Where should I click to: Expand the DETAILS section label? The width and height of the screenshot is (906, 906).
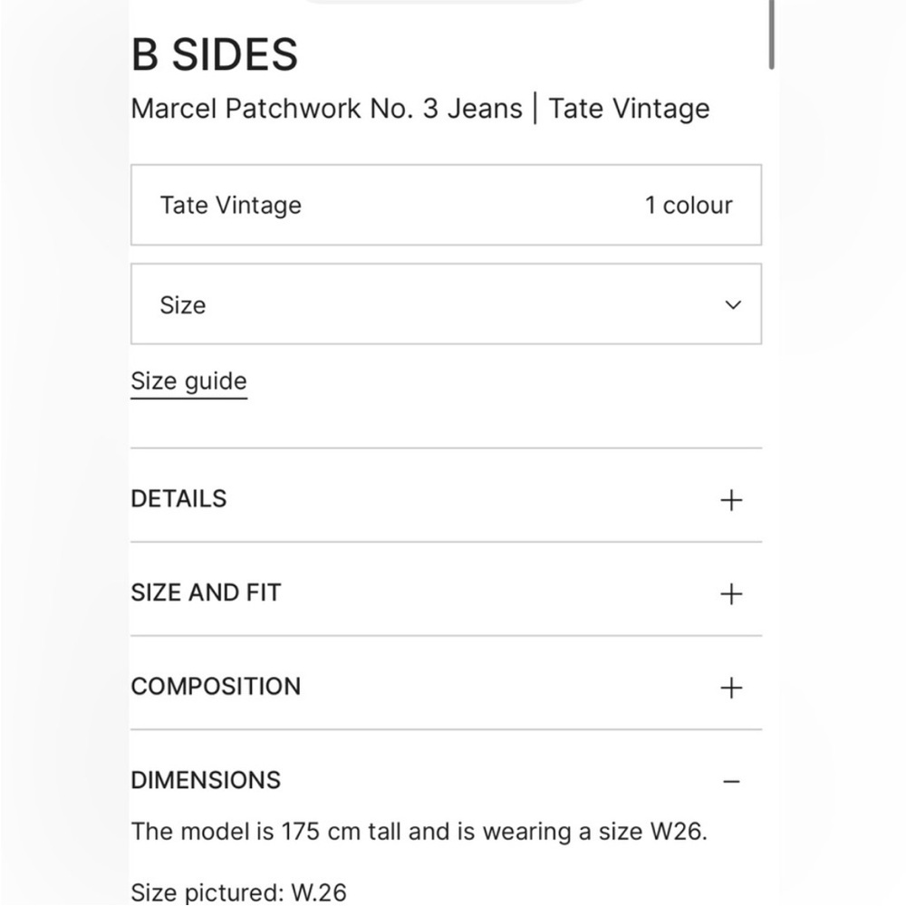click(178, 499)
